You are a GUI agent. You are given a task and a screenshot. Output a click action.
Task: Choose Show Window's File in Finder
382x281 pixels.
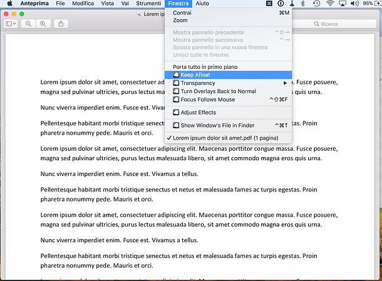pos(229,125)
